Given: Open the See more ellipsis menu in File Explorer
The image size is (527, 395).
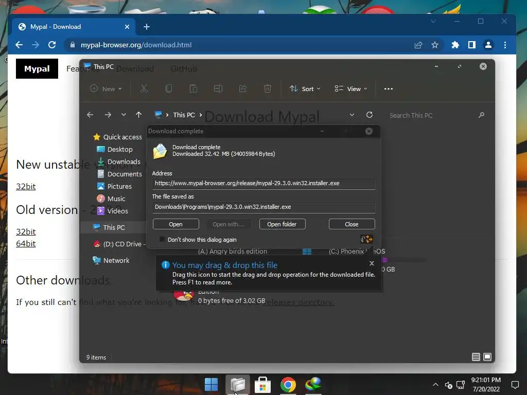Looking at the screenshot, I should (389, 88).
